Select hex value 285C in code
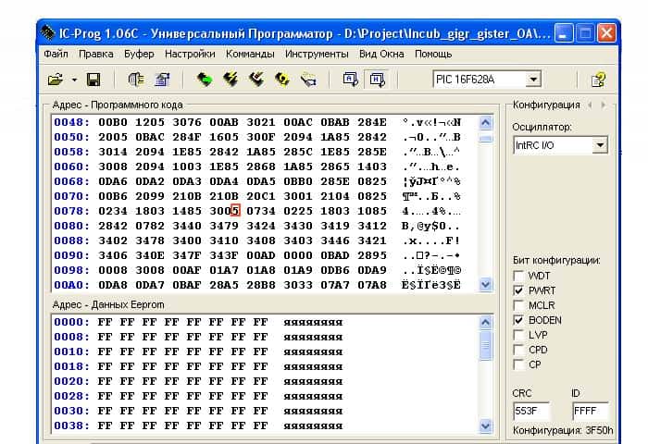This screenshot has width=648, height=444. coord(298,152)
